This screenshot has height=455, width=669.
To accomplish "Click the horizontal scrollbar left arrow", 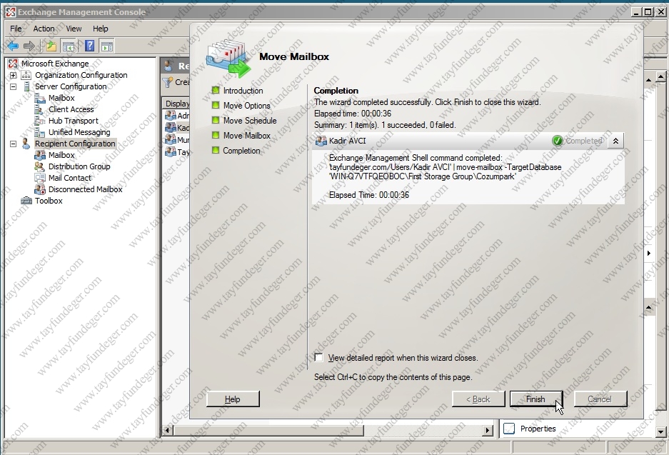I will (x=167, y=430).
